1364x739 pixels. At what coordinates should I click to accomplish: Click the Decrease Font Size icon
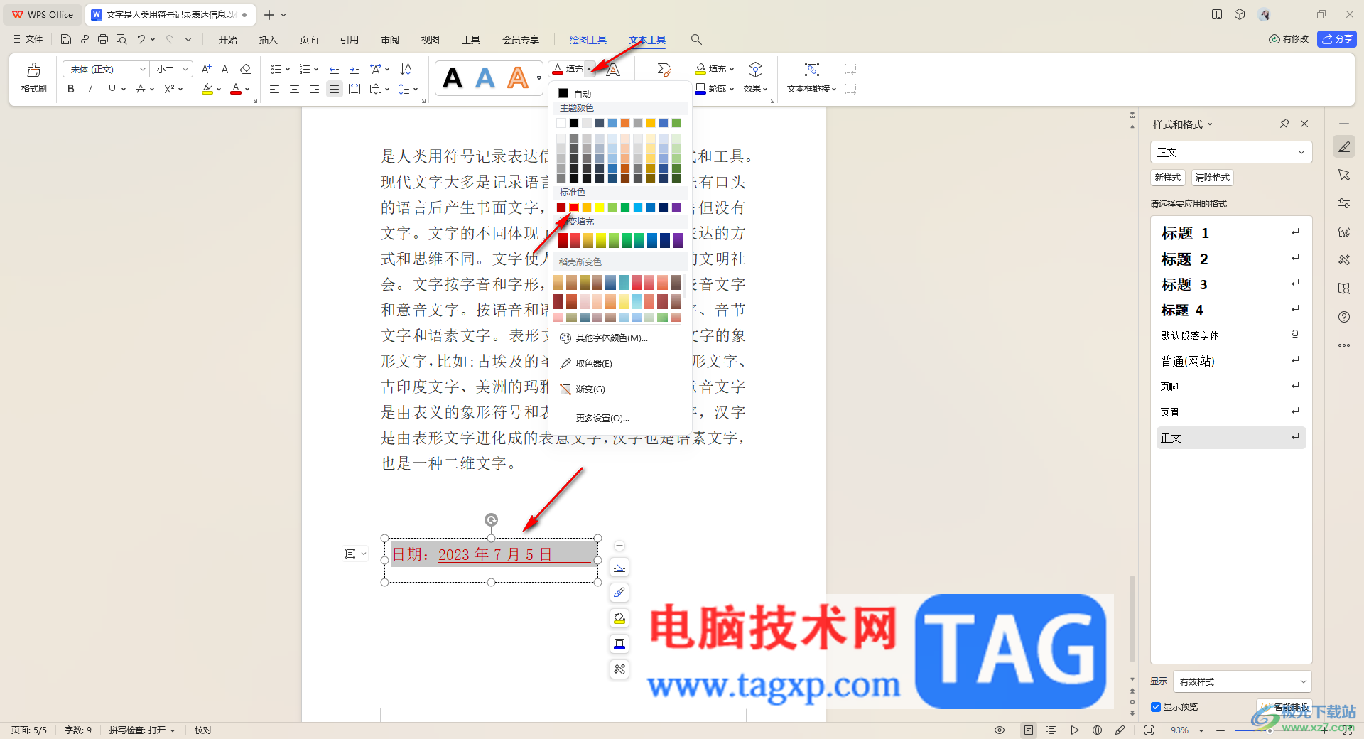[x=226, y=69]
